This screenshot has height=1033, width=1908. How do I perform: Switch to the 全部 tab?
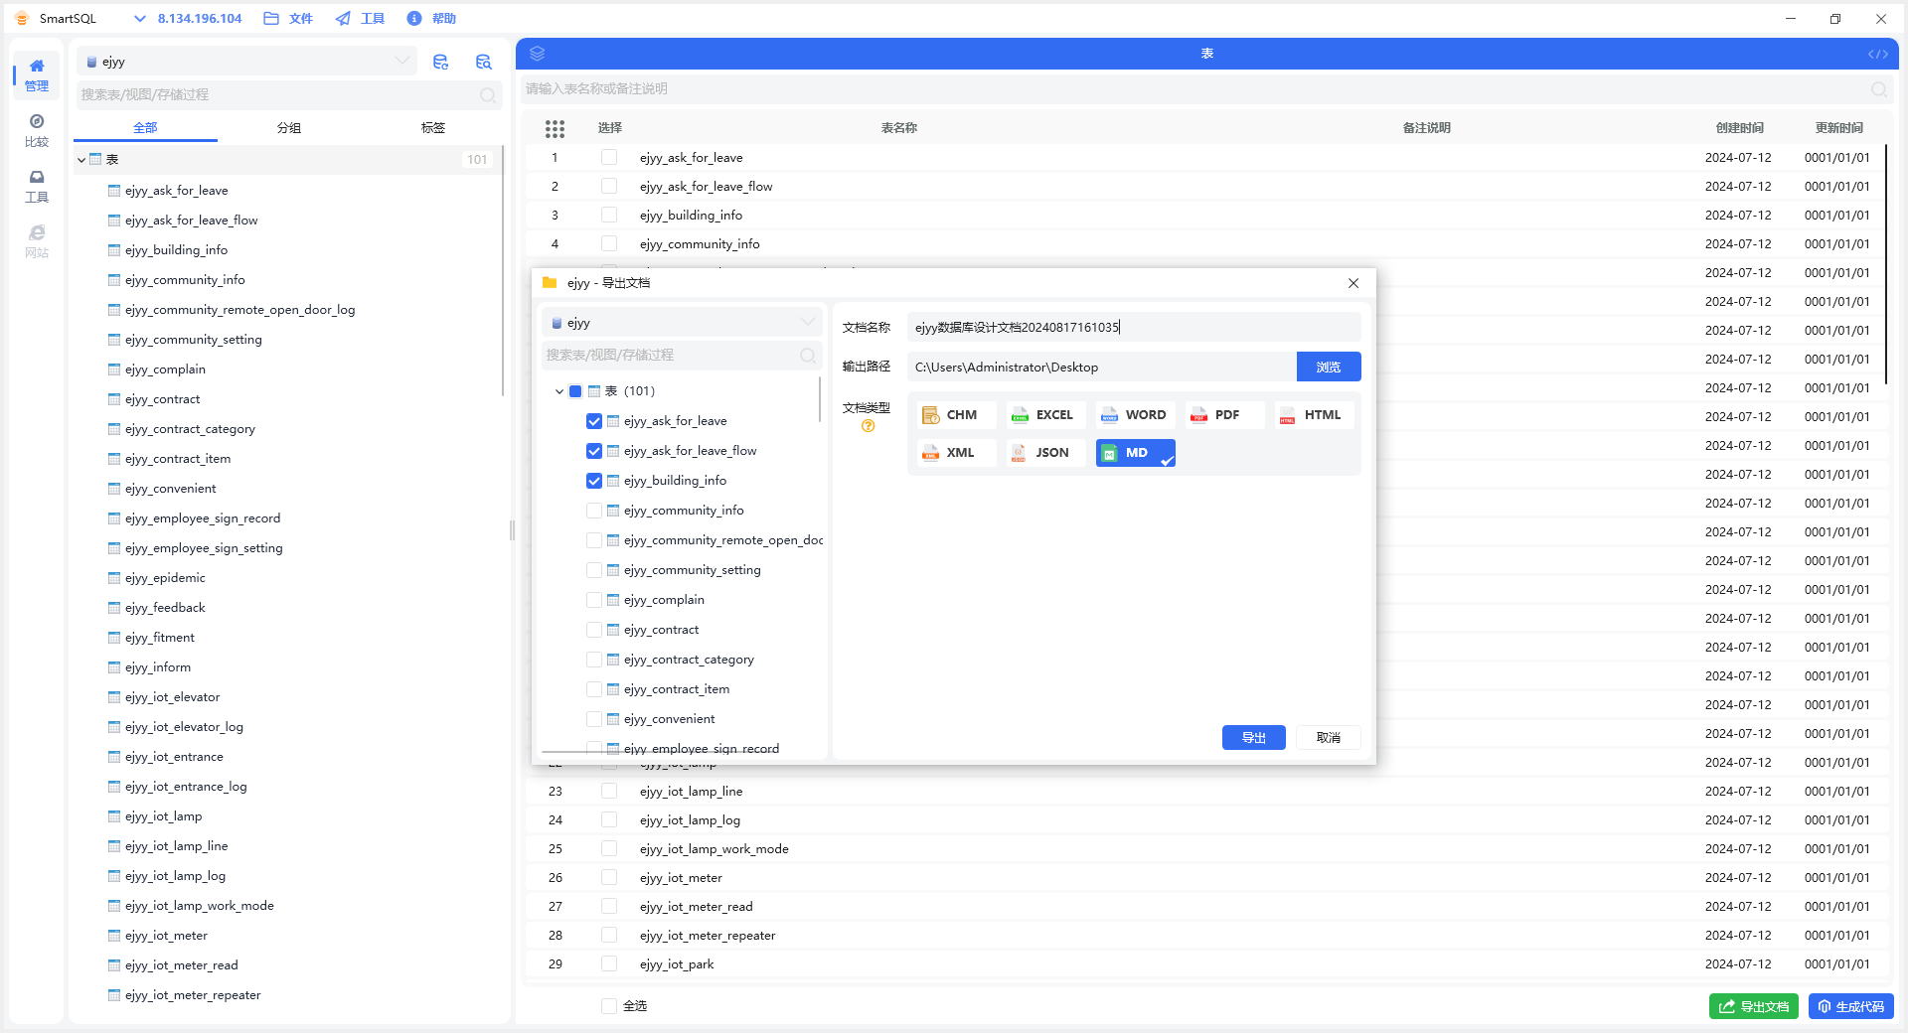pos(145,128)
